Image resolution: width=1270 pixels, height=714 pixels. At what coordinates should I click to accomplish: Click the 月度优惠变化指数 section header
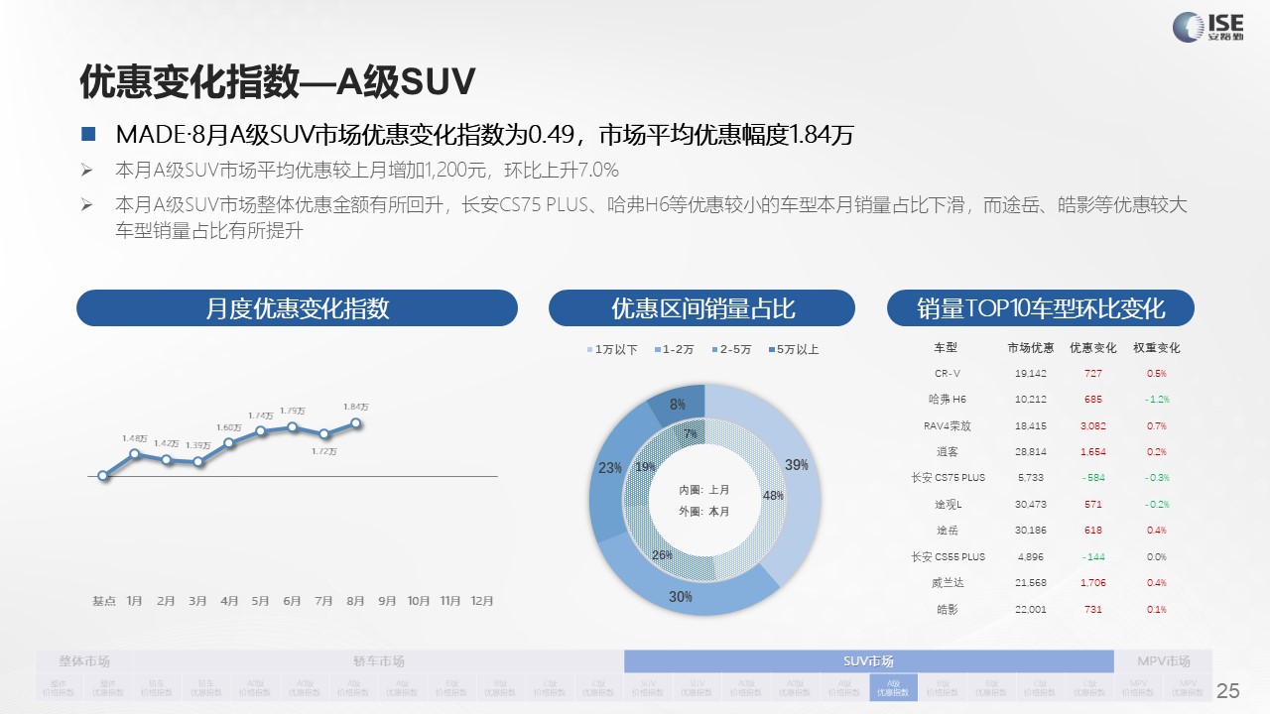point(297,307)
